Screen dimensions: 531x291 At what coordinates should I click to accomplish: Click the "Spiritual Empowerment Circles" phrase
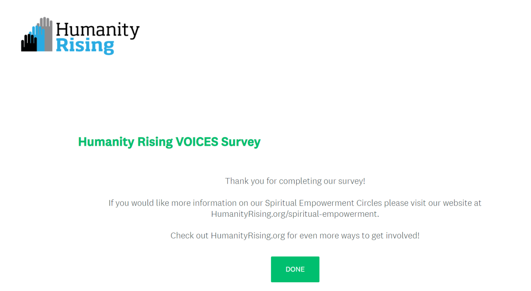pyautogui.click(x=323, y=203)
